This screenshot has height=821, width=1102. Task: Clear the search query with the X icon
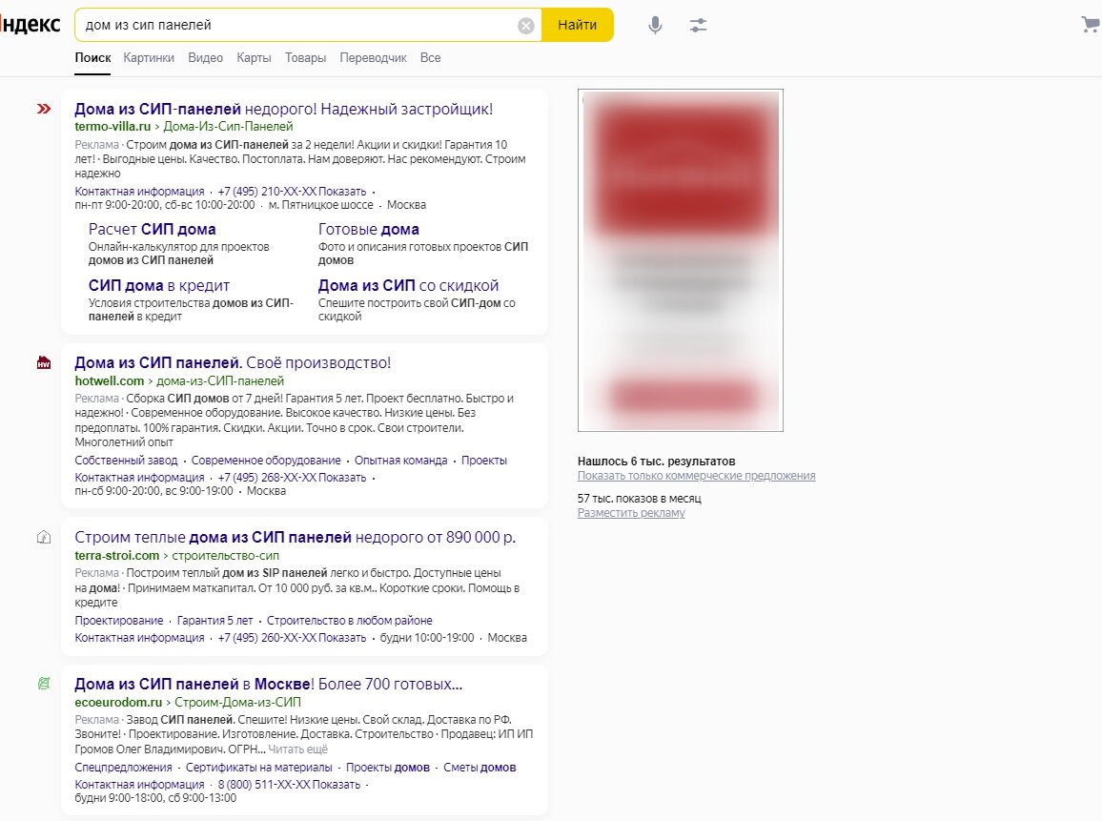(525, 26)
